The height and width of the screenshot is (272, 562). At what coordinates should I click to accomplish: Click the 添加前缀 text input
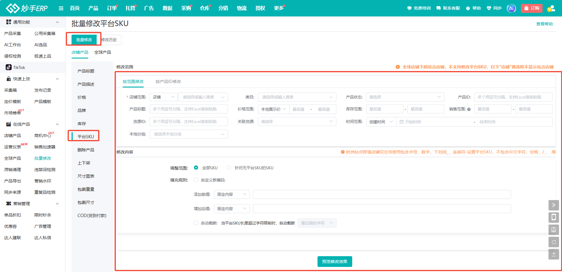click(382, 194)
